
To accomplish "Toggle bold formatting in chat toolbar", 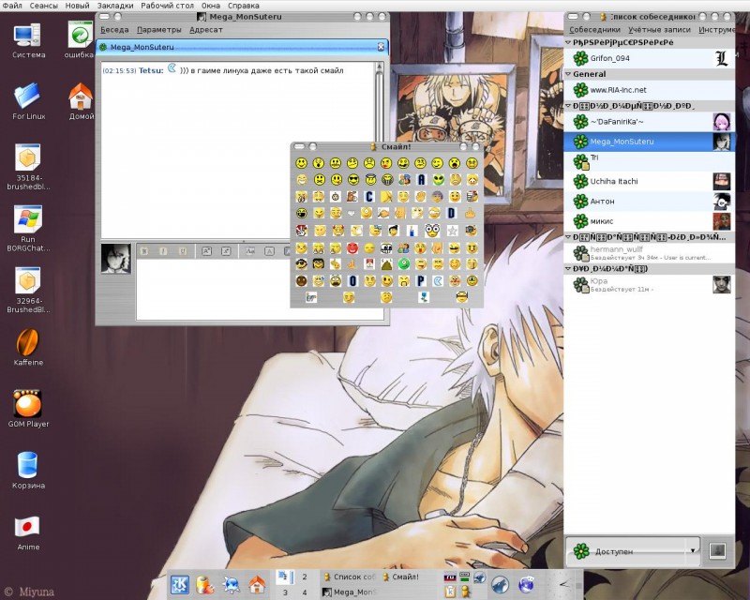I will click(144, 250).
